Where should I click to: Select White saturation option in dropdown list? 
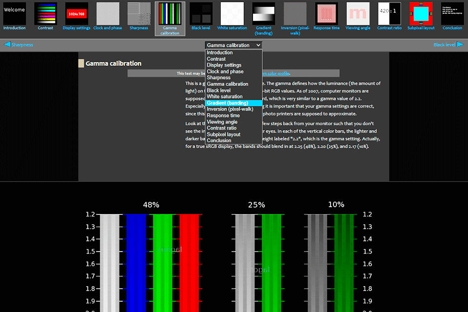click(224, 97)
